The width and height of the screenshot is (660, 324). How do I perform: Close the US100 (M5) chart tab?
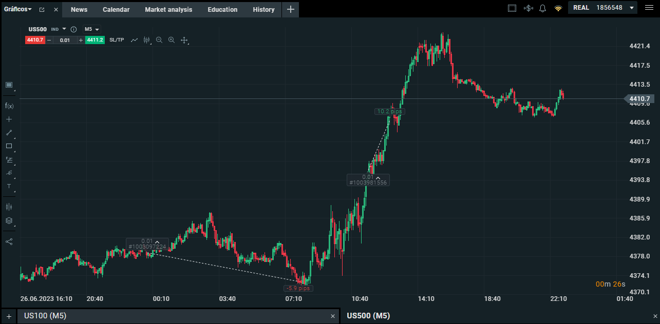[332, 317]
